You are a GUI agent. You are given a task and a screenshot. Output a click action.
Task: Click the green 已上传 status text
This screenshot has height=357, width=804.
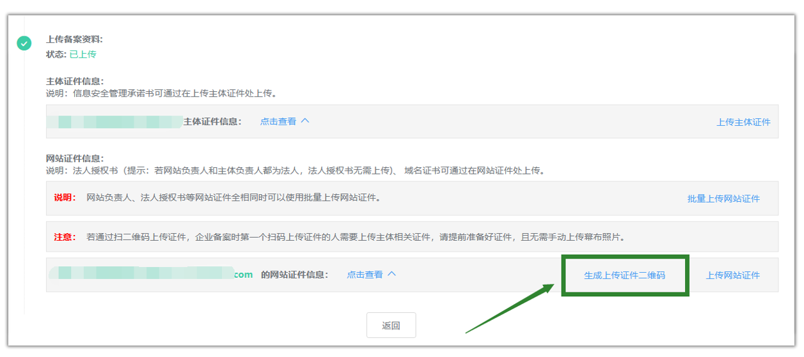point(83,54)
